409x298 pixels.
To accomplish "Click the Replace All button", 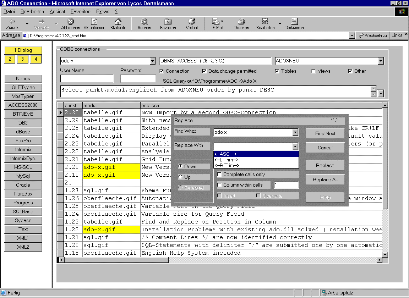I will tap(325, 180).
